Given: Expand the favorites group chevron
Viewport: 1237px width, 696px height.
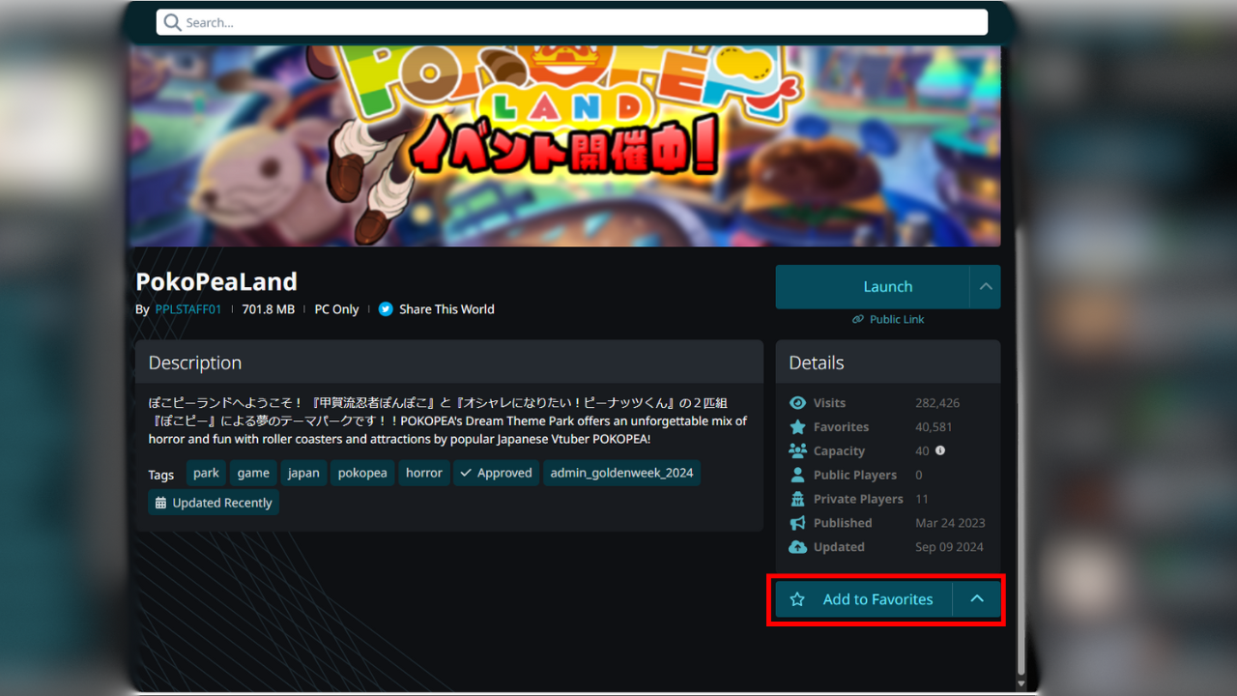Looking at the screenshot, I should pyautogui.click(x=977, y=599).
